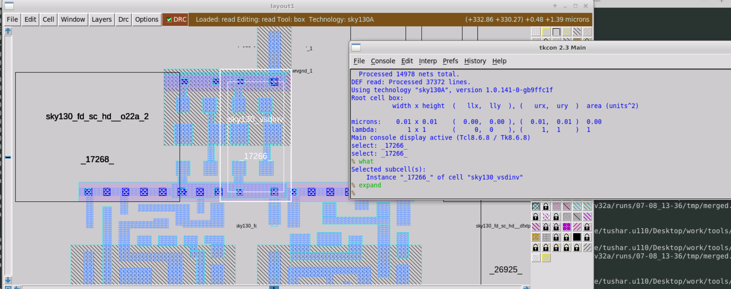
Task: Select the yellow outline box layer swatch
Action: coord(546,32)
